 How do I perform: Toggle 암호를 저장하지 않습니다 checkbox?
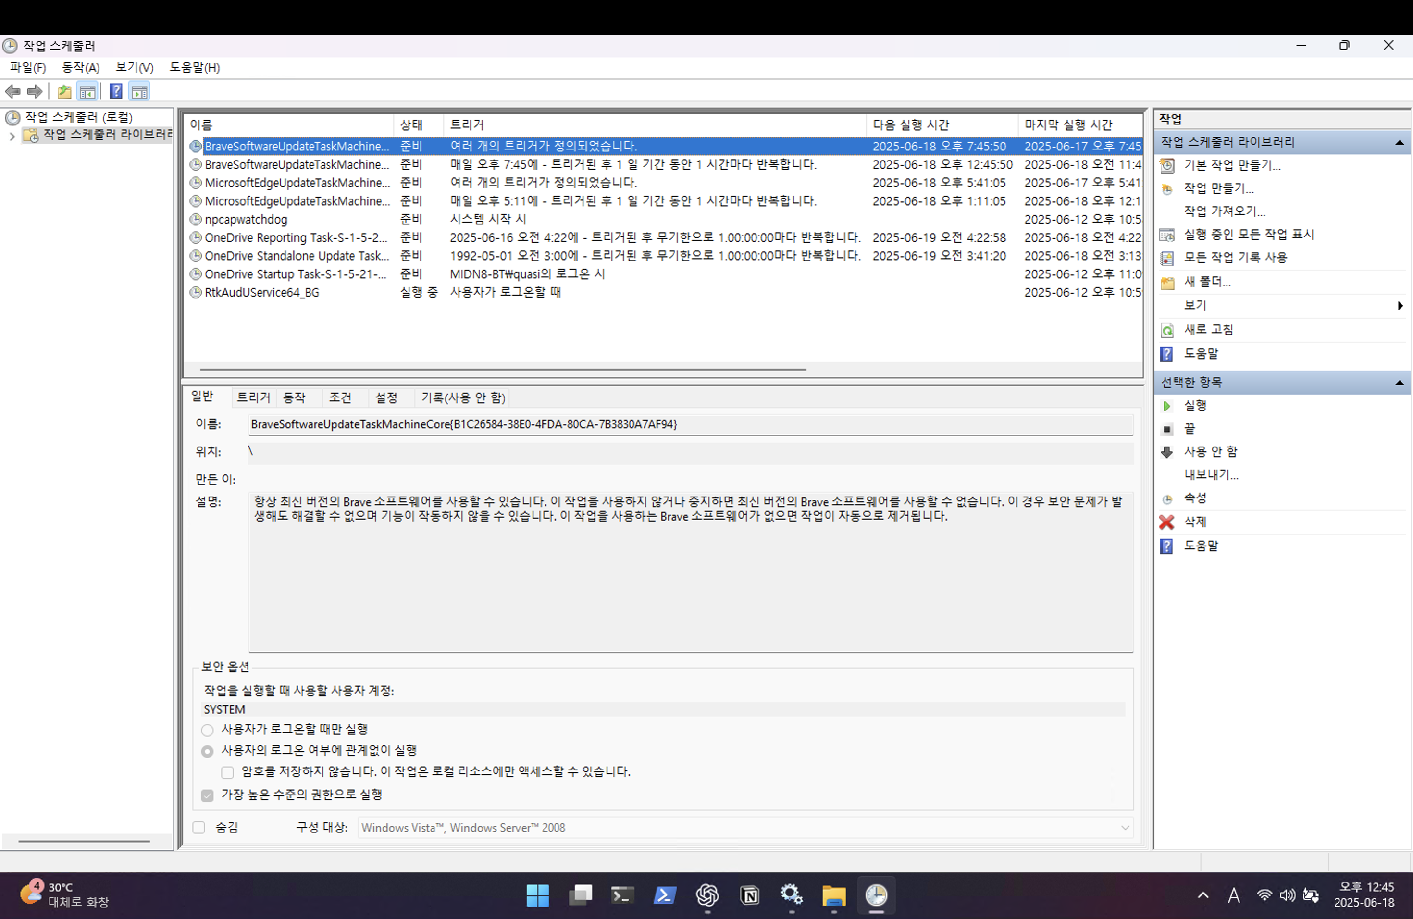227,772
